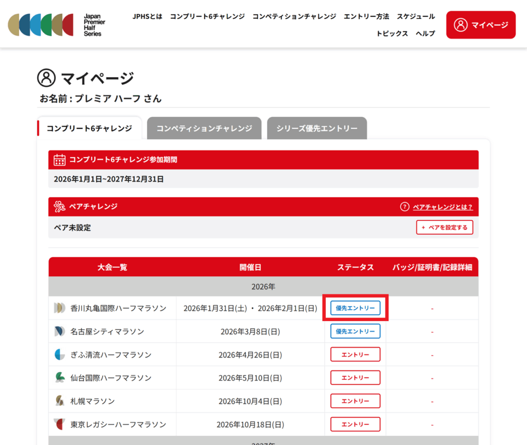
Task: Open コンプリート6チャレンジ in top navigation
Action: click(207, 16)
